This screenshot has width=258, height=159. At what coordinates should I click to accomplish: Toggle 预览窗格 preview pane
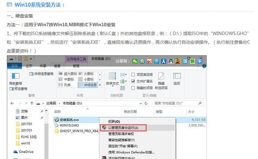coord(18,89)
